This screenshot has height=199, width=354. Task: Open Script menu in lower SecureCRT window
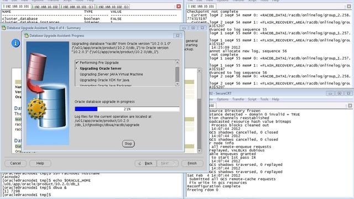tap(252, 99)
